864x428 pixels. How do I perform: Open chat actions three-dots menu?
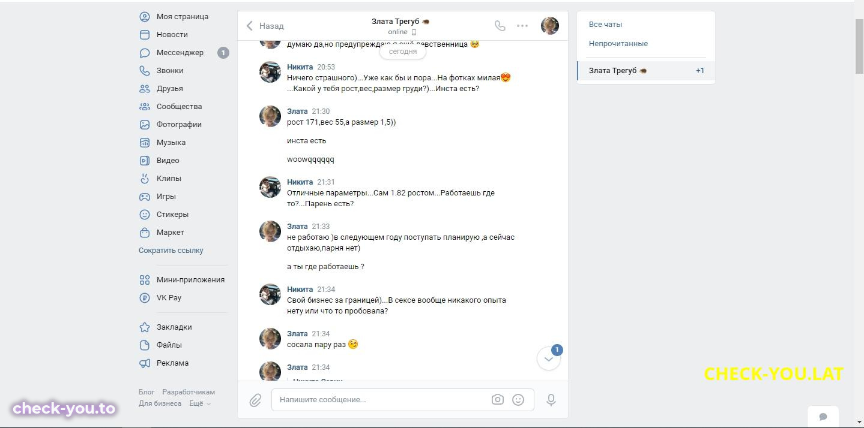click(x=522, y=26)
